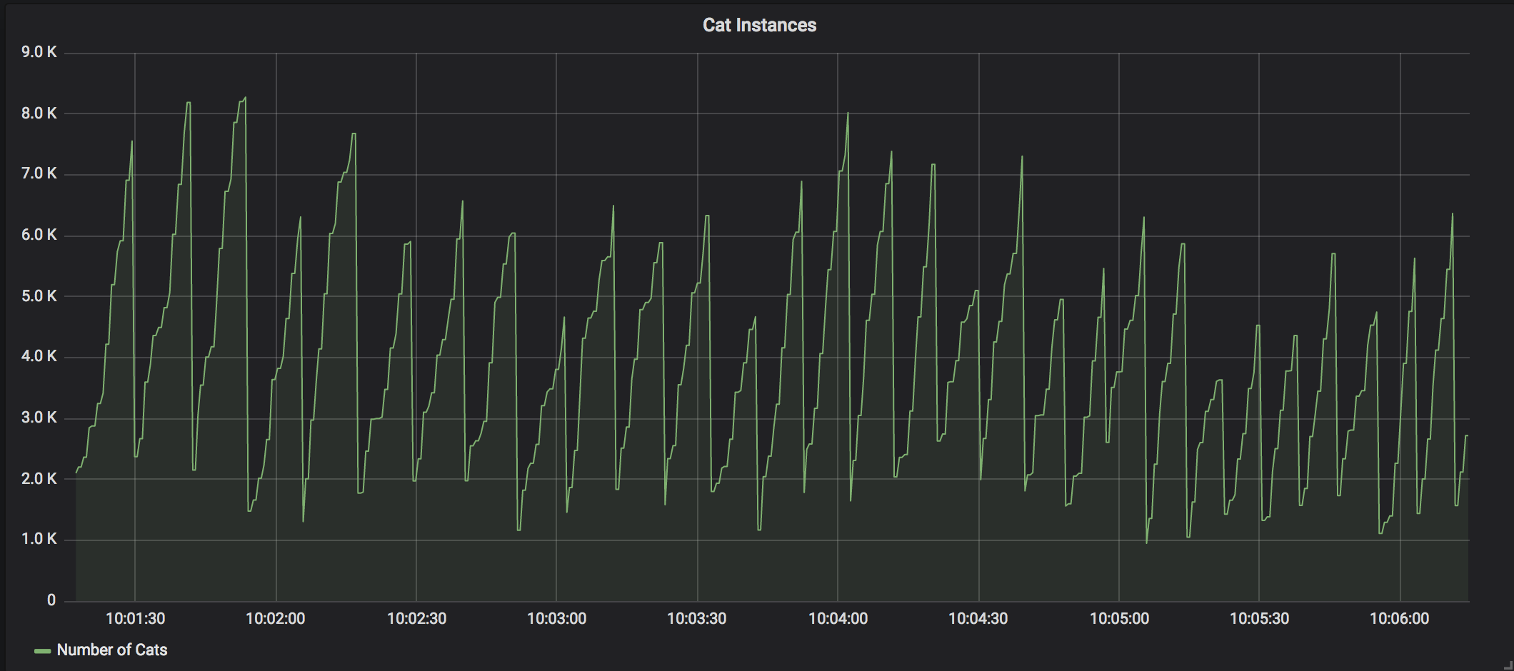
Task: Select the 10:06:00 time axis label
Action: pyautogui.click(x=1400, y=619)
